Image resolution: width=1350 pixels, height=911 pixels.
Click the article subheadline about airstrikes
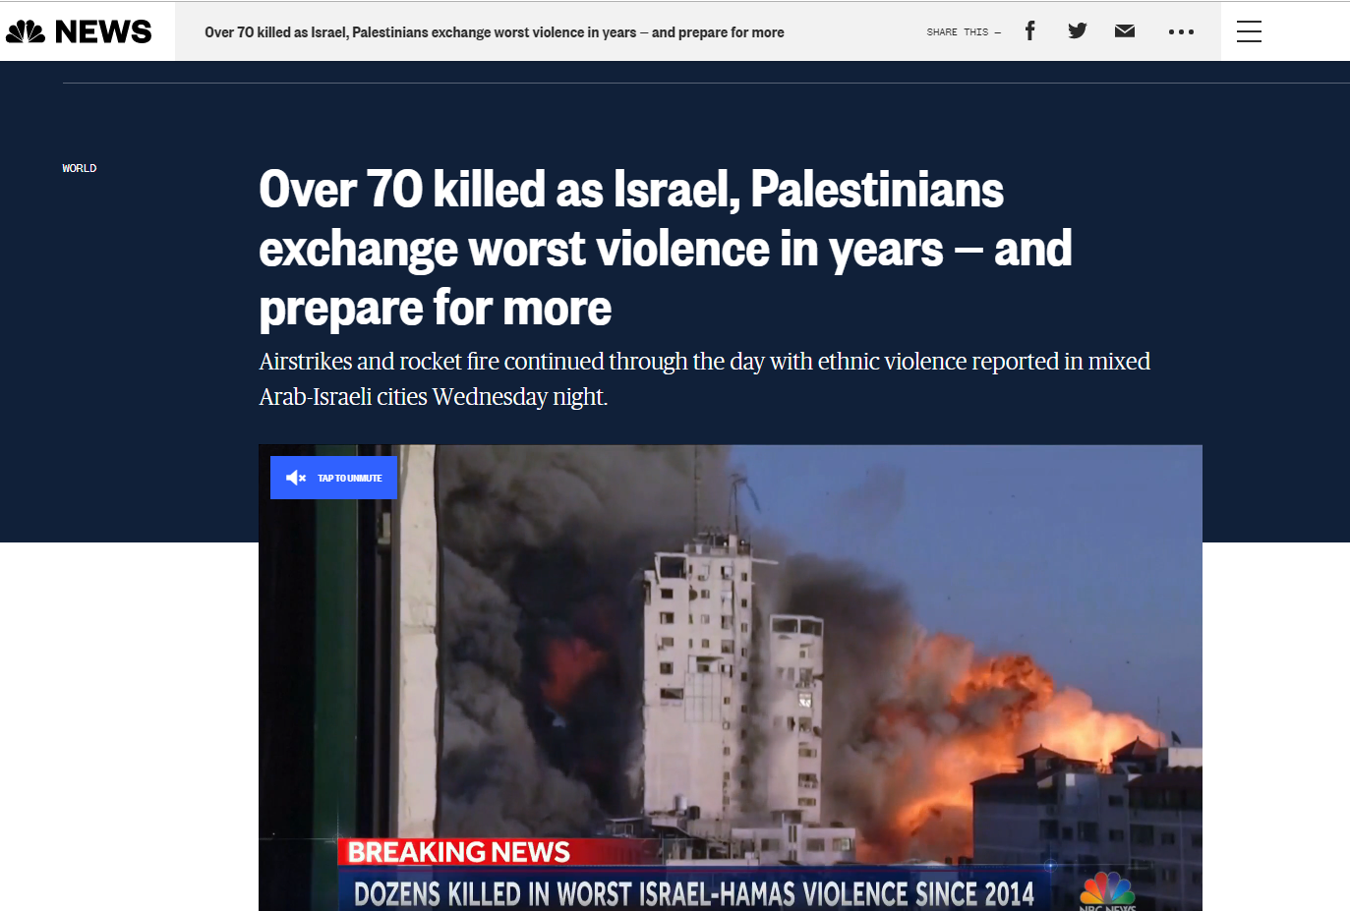pyautogui.click(x=704, y=378)
